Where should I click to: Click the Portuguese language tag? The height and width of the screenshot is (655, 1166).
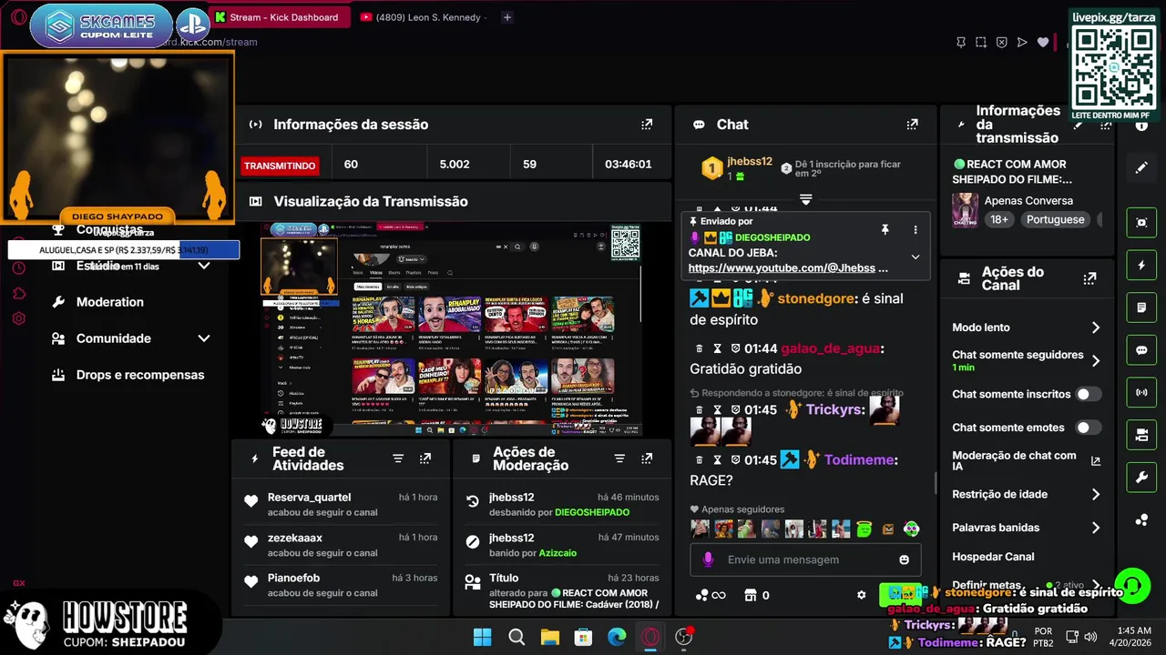1056,219
